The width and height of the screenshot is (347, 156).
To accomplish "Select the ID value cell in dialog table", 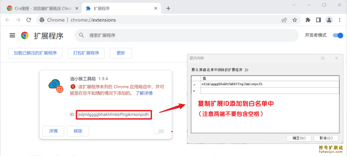I will point(270,84).
